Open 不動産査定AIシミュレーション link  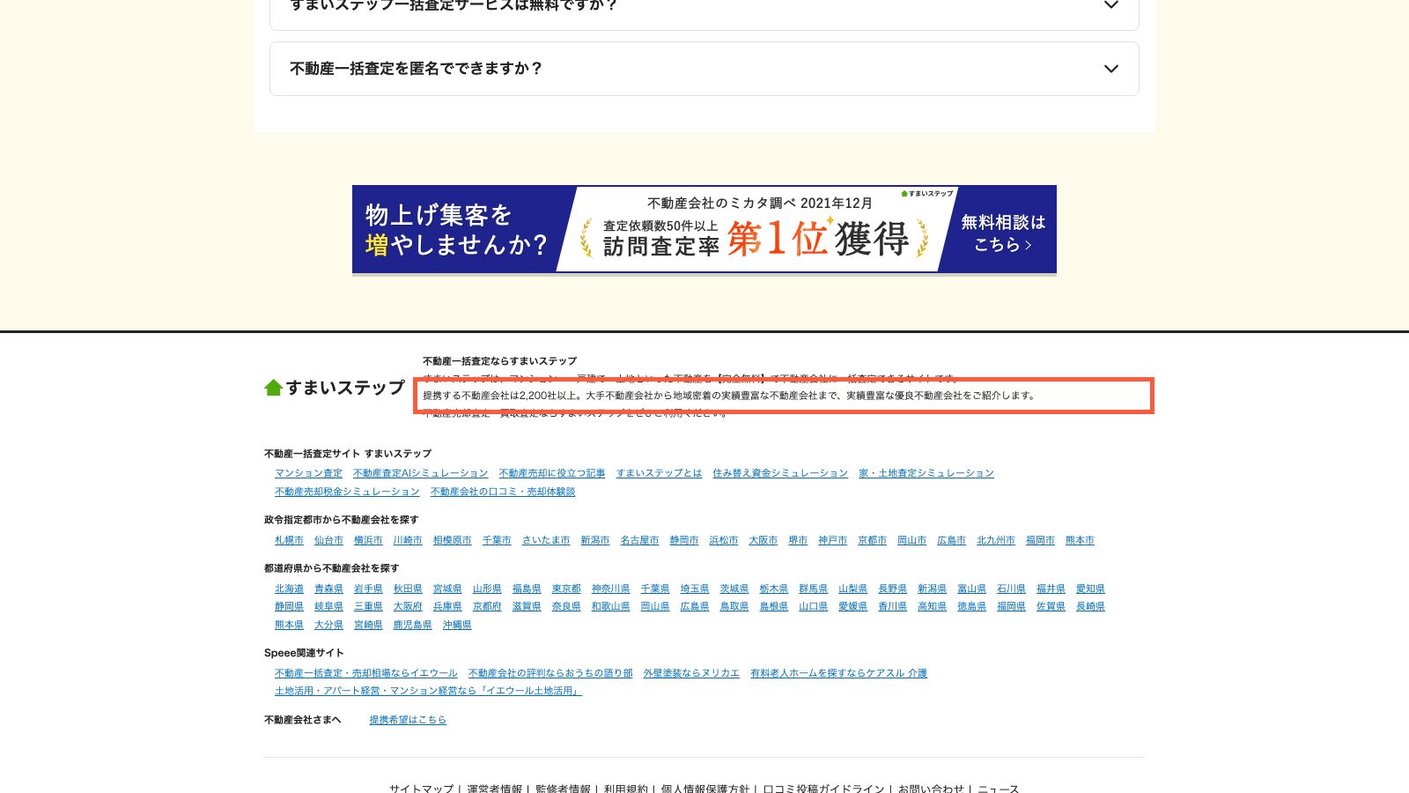[420, 473]
